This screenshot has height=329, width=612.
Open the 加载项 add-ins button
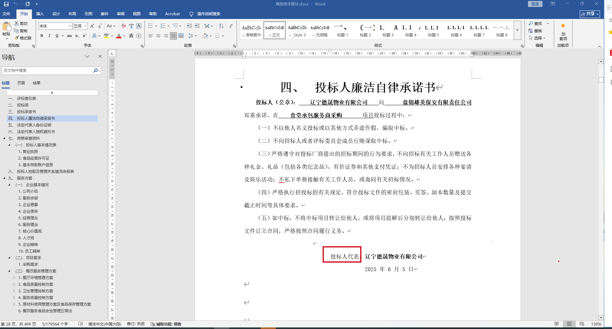(x=563, y=32)
